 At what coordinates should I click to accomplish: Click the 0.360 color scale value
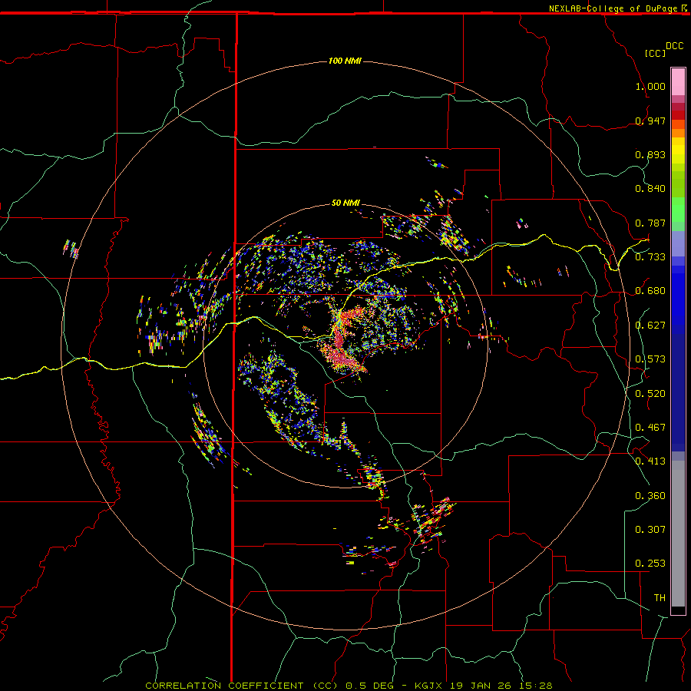[x=650, y=496]
